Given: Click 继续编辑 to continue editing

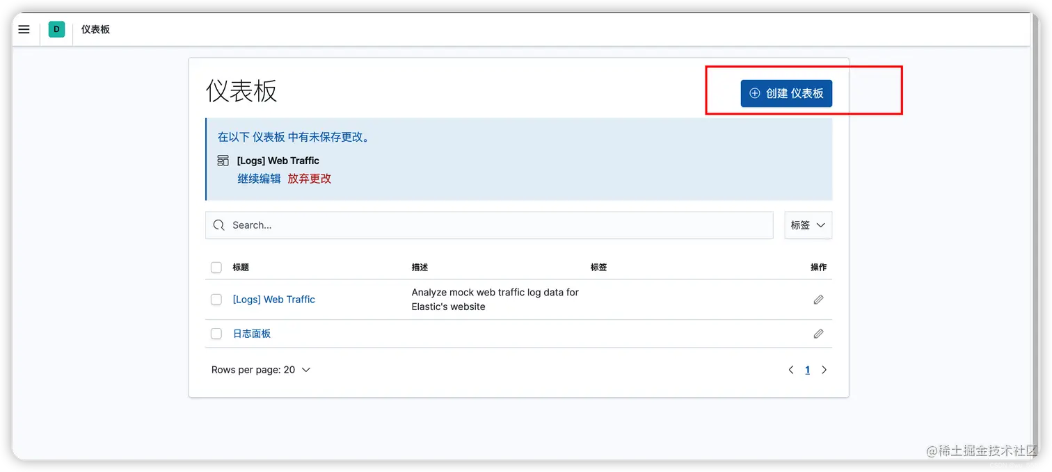Looking at the screenshot, I should click(259, 179).
